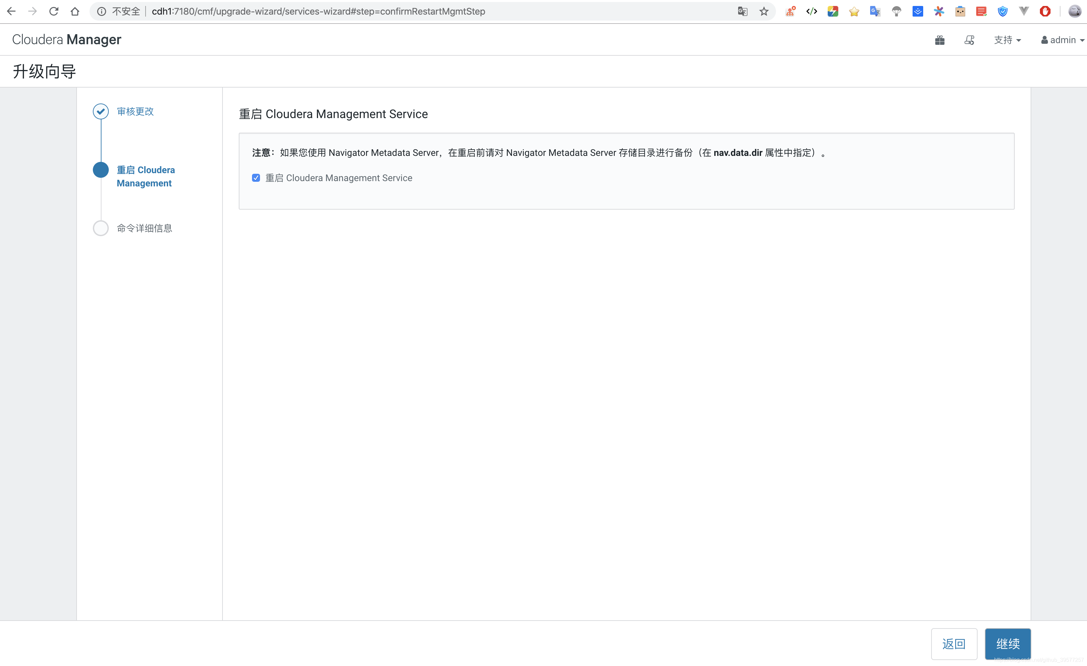Viewport: 1087px width, 666px height.
Task: Open the gray V extension icon
Action: coord(1024,12)
